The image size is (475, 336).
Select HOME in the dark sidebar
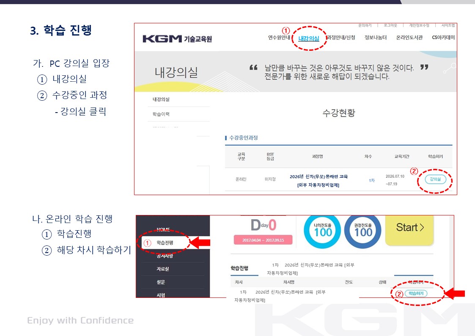click(163, 230)
